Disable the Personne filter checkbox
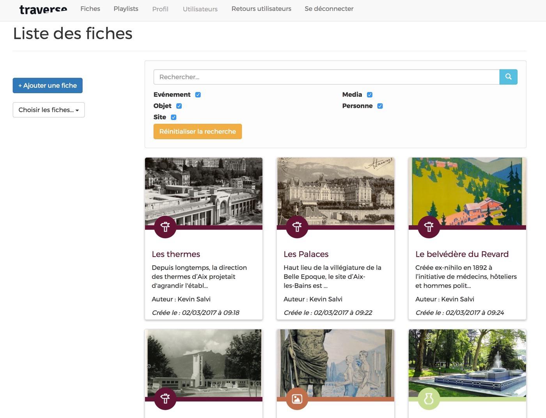This screenshot has height=418, width=546. pyautogui.click(x=380, y=106)
